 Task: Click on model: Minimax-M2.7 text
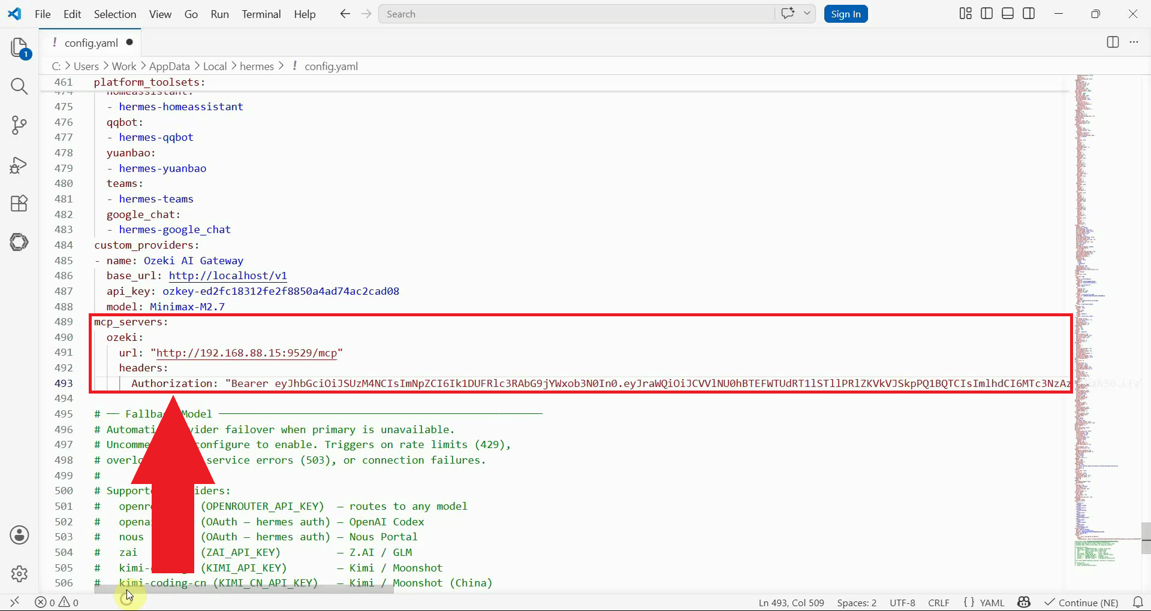tap(165, 307)
